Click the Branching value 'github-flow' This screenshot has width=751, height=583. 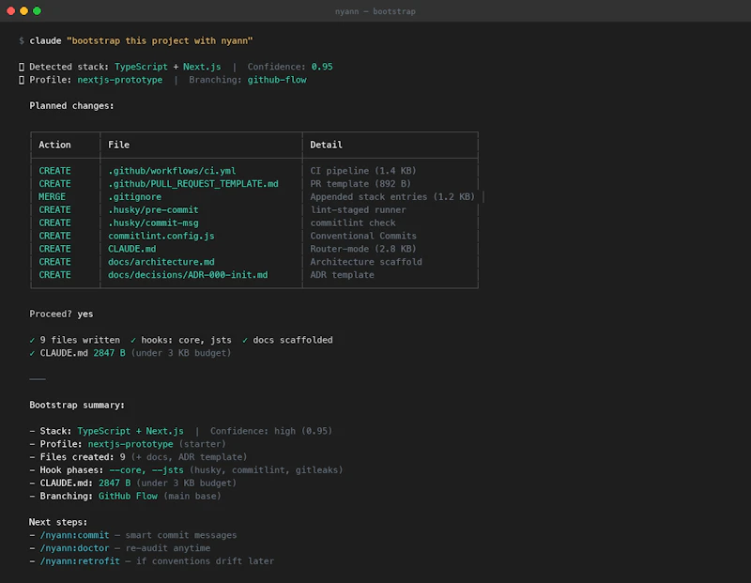click(277, 80)
